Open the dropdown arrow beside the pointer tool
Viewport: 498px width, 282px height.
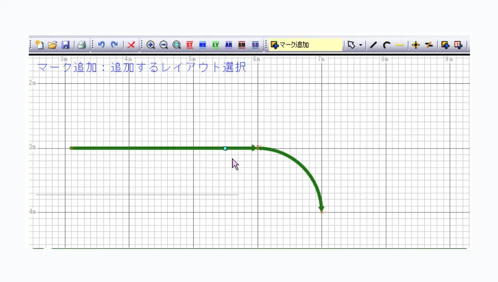[360, 45]
